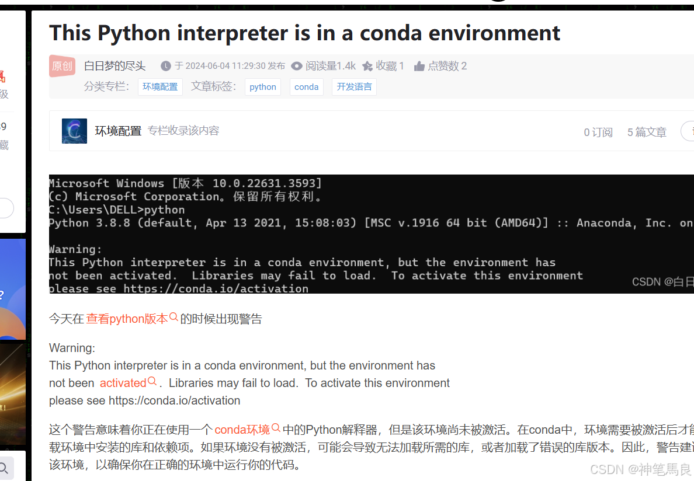Select the python article tag
694x481 pixels.
(262, 86)
